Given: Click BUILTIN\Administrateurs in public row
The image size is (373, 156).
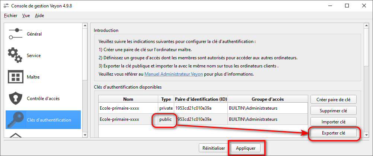Looking at the screenshot, I should pyautogui.click(x=267, y=119).
